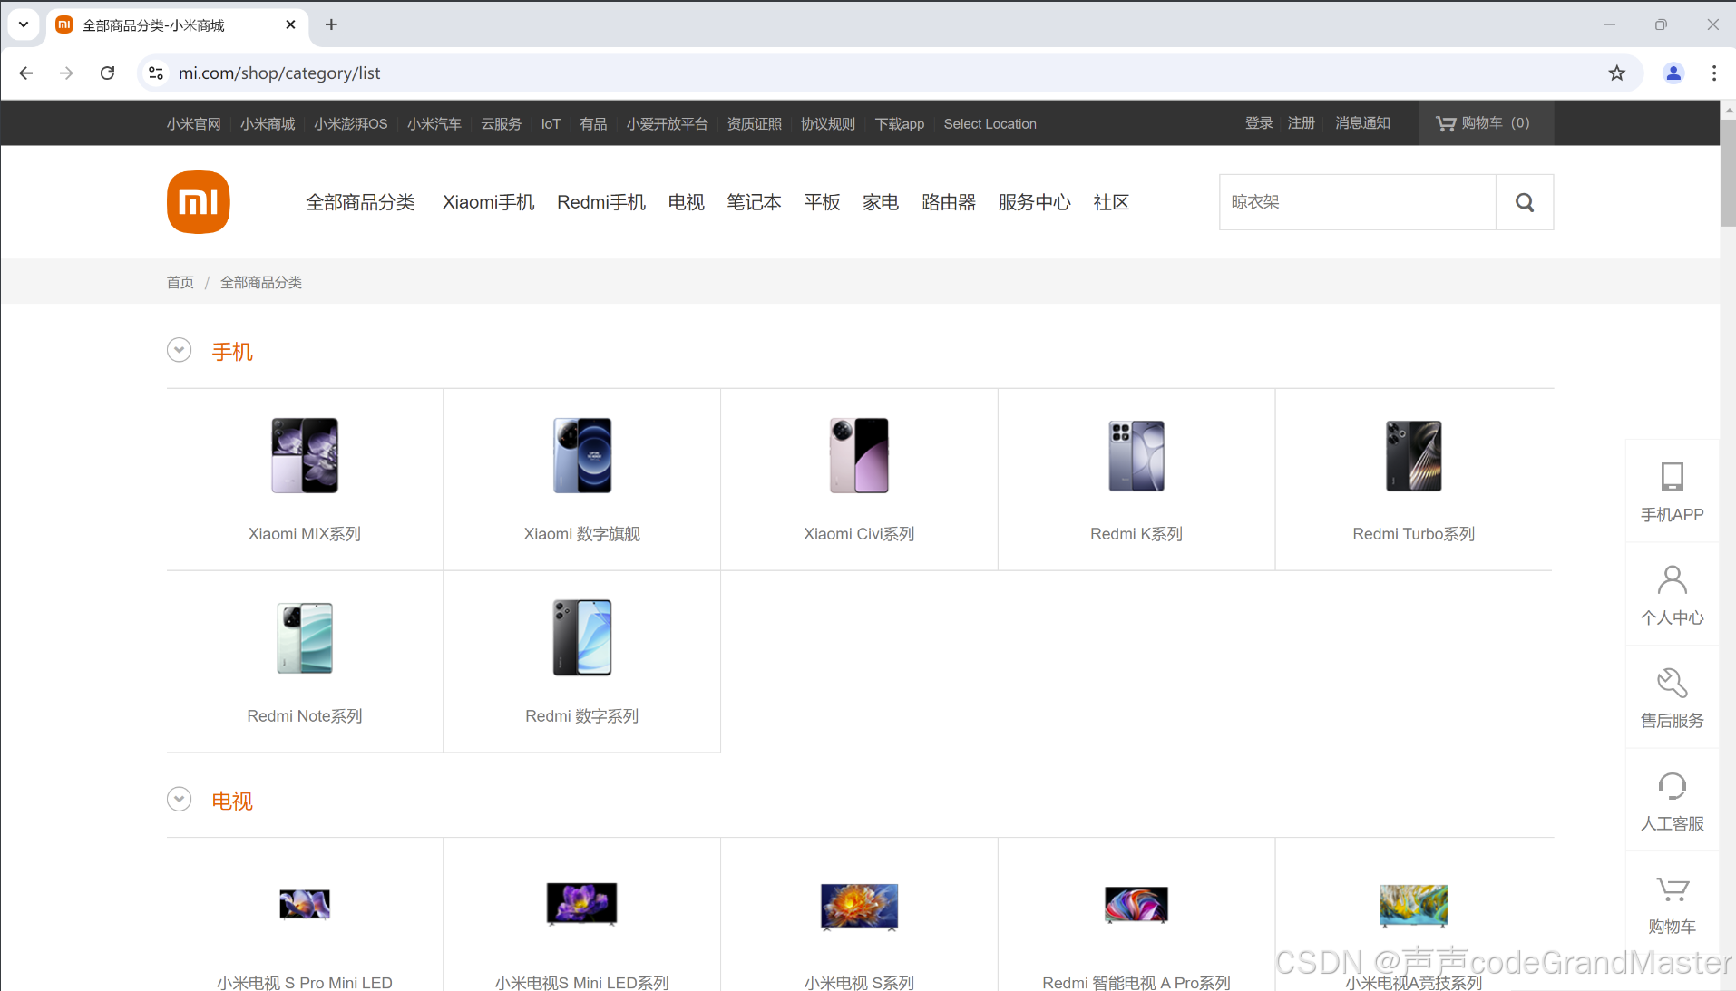This screenshot has height=991, width=1736.
Task: Click the 注册 register link
Action: tap(1302, 123)
